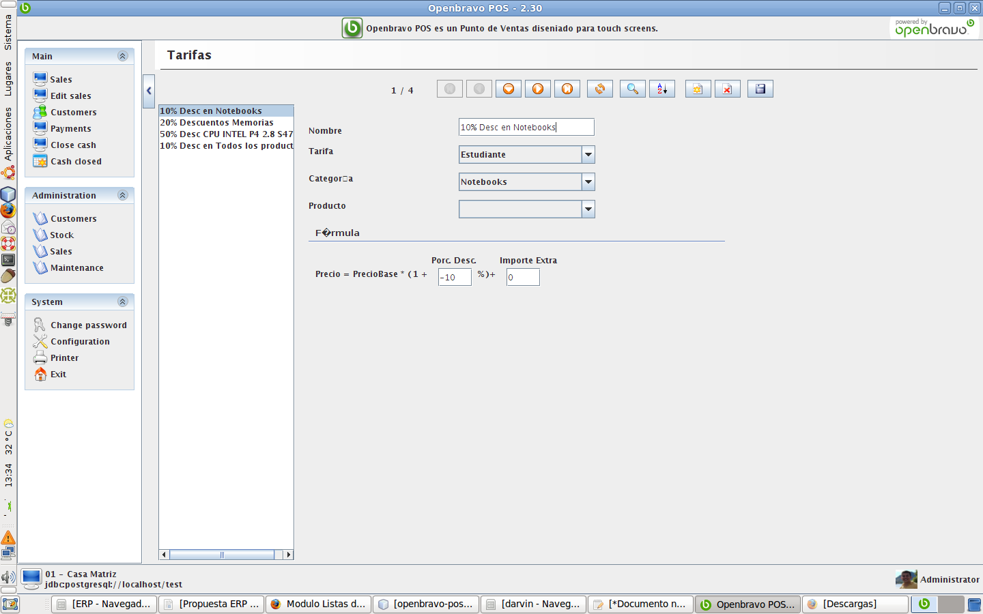
Task: Delete the current tarifa record
Action: pyautogui.click(x=728, y=89)
